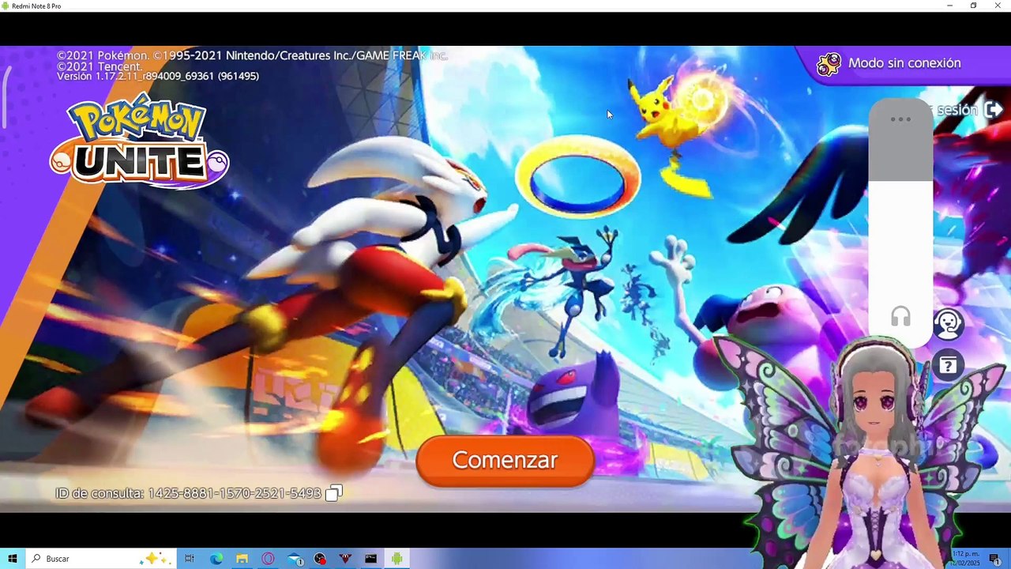Select the Android scrcpy taskbar icon

(x=397, y=559)
